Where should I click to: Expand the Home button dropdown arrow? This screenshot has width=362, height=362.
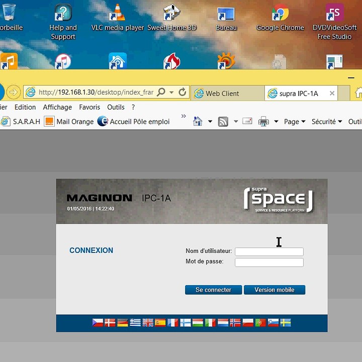pyautogui.click(x=210, y=121)
